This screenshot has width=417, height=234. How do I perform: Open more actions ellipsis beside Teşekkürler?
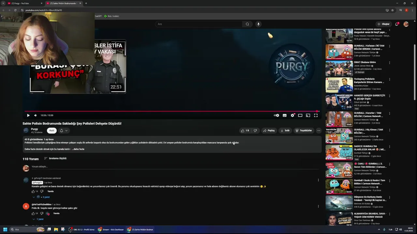(x=319, y=131)
